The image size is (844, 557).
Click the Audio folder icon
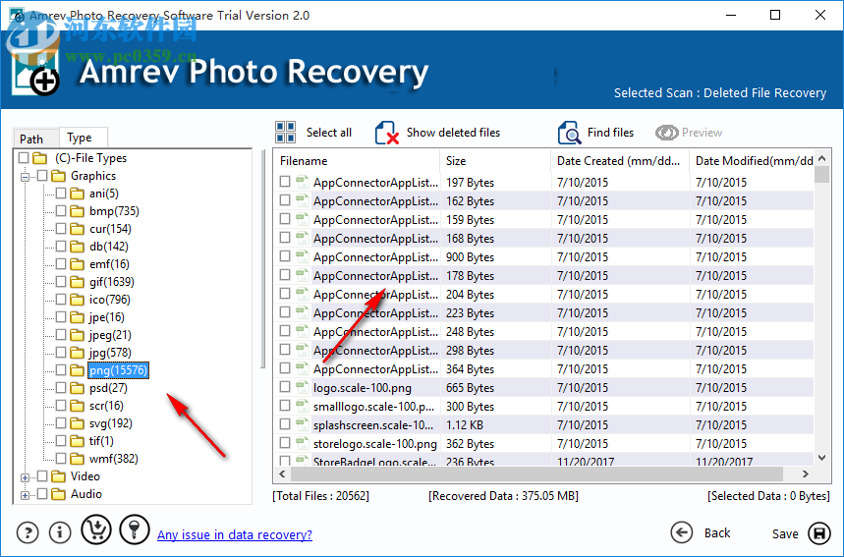[59, 494]
